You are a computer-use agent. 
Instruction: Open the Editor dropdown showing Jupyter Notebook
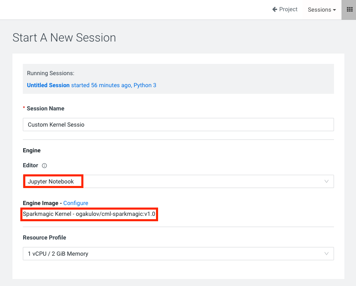[x=178, y=181]
